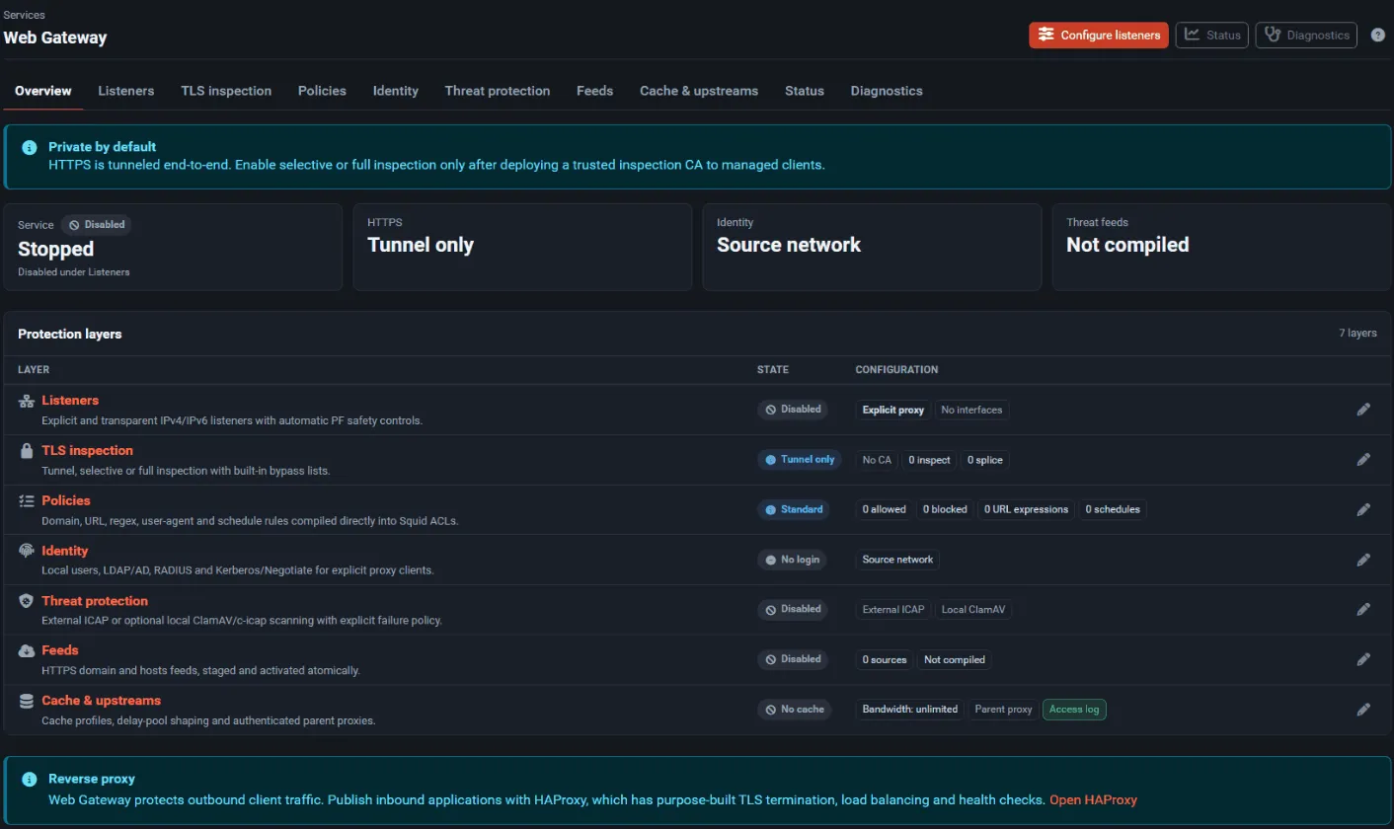This screenshot has width=1394, height=829.
Task: Click the Configure listeners button
Action: (x=1099, y=36)
